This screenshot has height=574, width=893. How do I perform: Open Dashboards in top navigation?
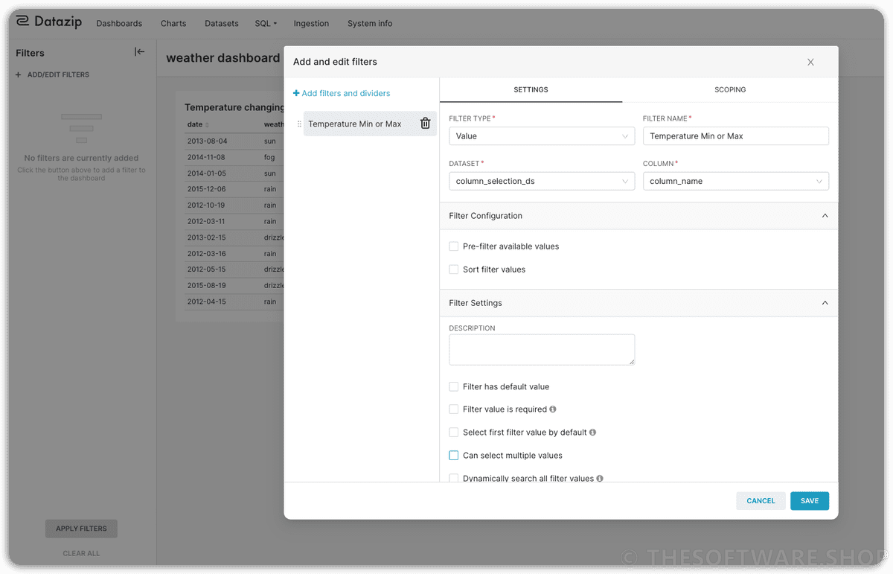(x=119, y=23)
